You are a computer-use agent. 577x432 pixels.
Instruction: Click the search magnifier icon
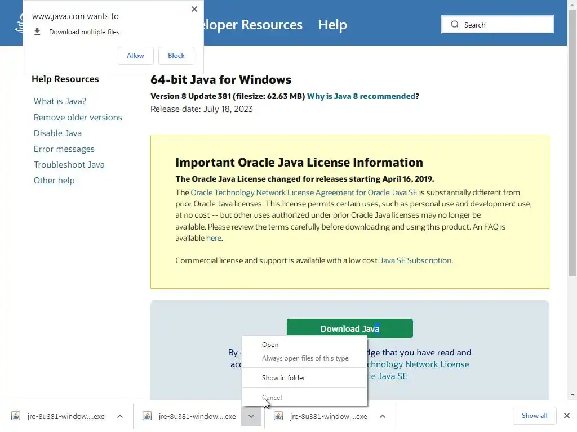click(455, 24)
